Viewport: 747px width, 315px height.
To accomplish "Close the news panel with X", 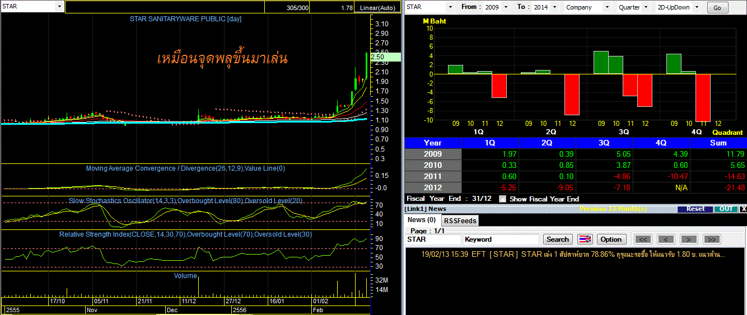I will pyautogui.click(x=743, y=209).
